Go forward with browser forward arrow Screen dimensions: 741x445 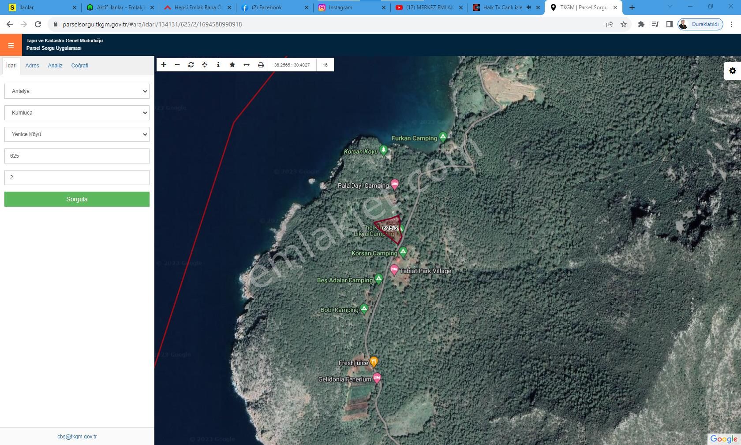24,24
